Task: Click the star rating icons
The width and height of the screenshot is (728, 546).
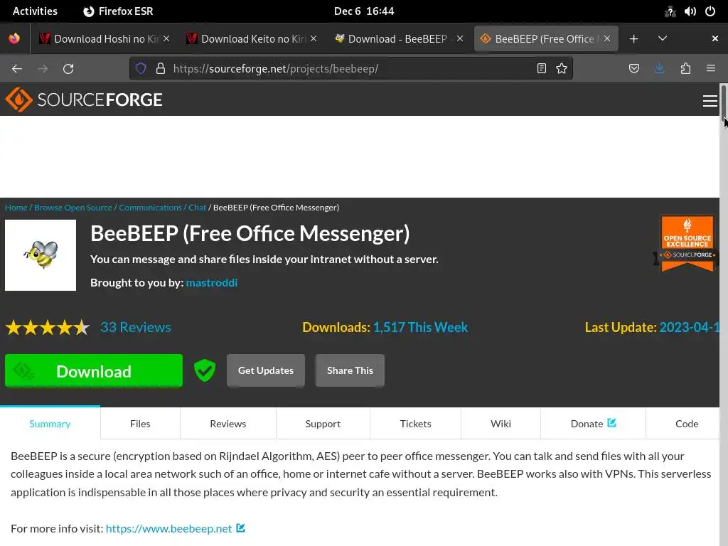Action: [48, 327]
